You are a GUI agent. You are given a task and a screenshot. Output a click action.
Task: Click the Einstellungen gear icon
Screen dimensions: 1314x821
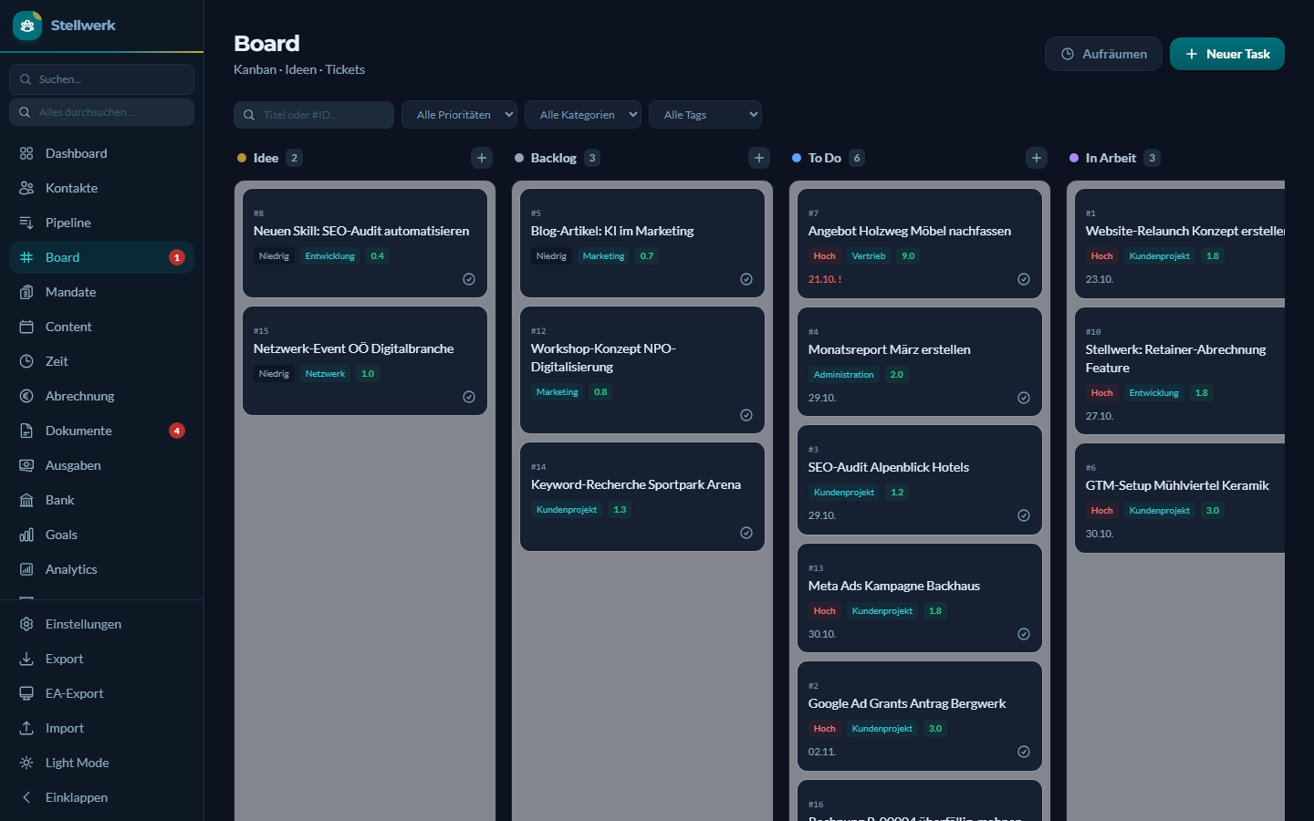(26, 624)
